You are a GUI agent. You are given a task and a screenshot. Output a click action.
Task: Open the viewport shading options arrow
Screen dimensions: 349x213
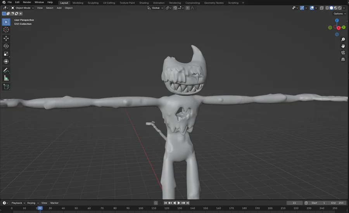344,8
